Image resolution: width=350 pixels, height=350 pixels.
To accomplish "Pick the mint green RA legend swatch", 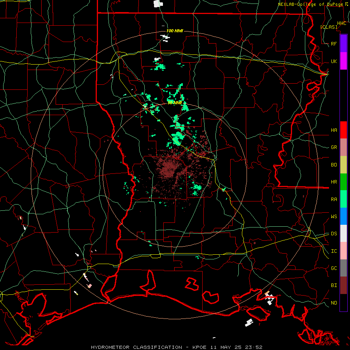I will 343,199.
